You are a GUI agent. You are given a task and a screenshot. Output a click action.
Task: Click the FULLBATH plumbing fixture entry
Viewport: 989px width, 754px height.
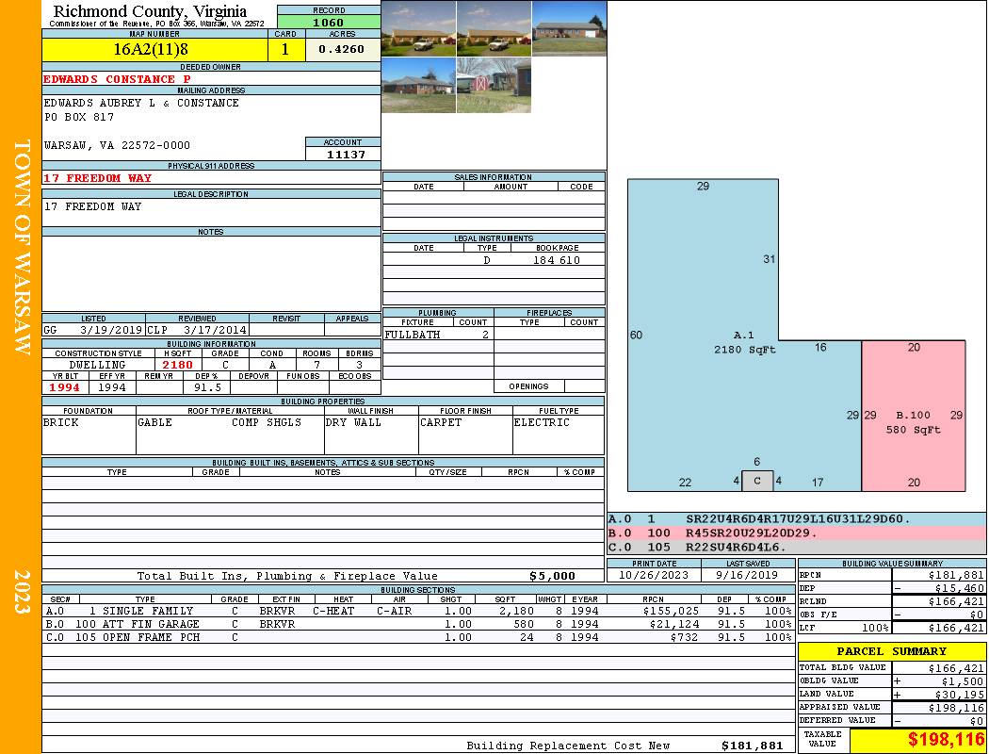coord(413,335)
